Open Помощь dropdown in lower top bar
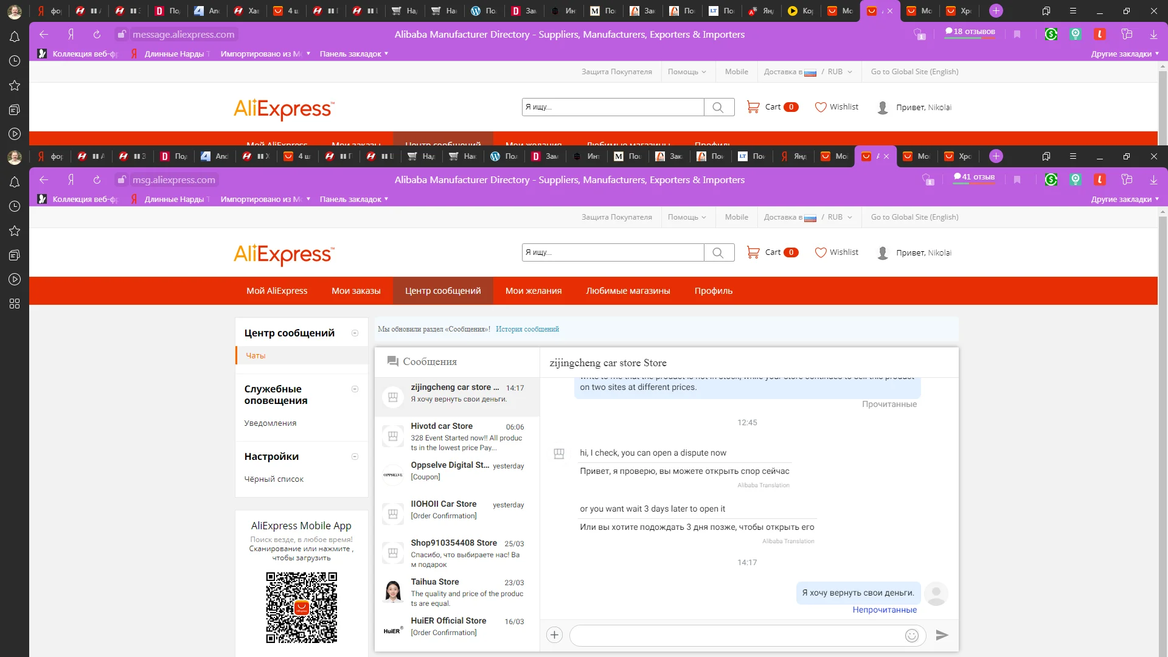Viewport: 1168px width, 657px height. (x=687, y=217)
